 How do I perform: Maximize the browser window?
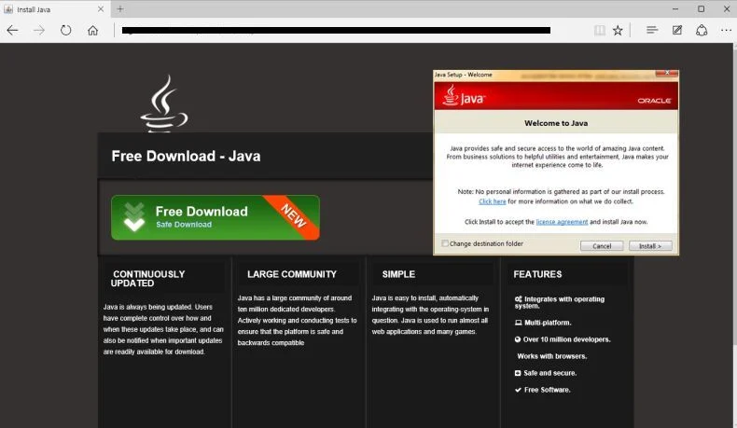click(701, 9)
